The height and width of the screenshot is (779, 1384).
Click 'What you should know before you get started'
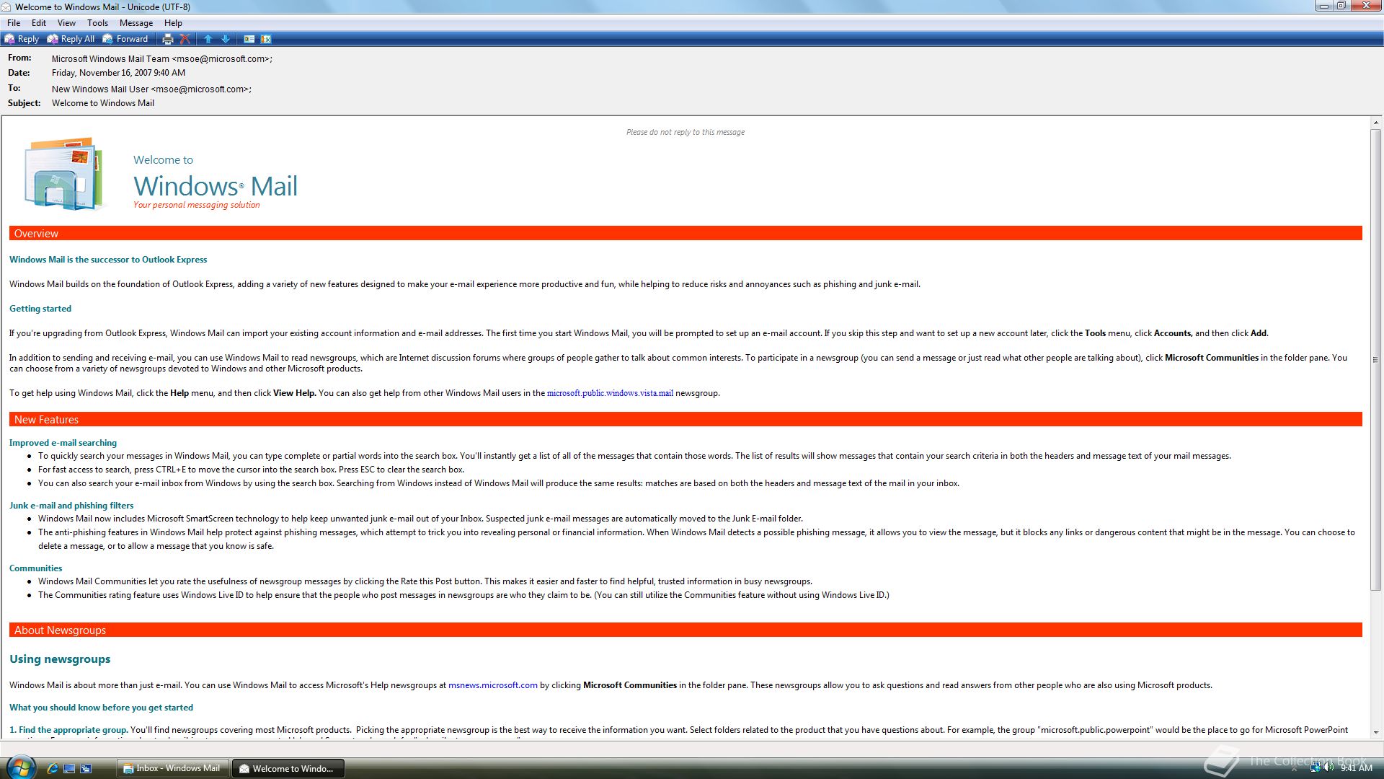[101, 708]
